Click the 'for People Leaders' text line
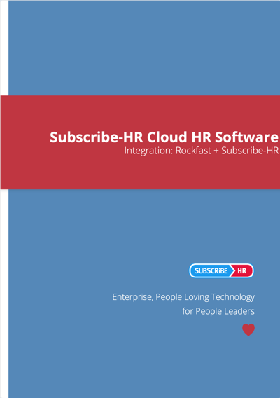The height and width of the screenshot is (398, 280). [218, 311]
